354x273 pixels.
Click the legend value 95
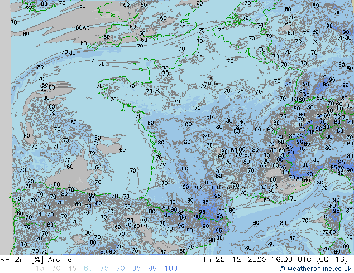pyautogui.click(x=136, y=269)
